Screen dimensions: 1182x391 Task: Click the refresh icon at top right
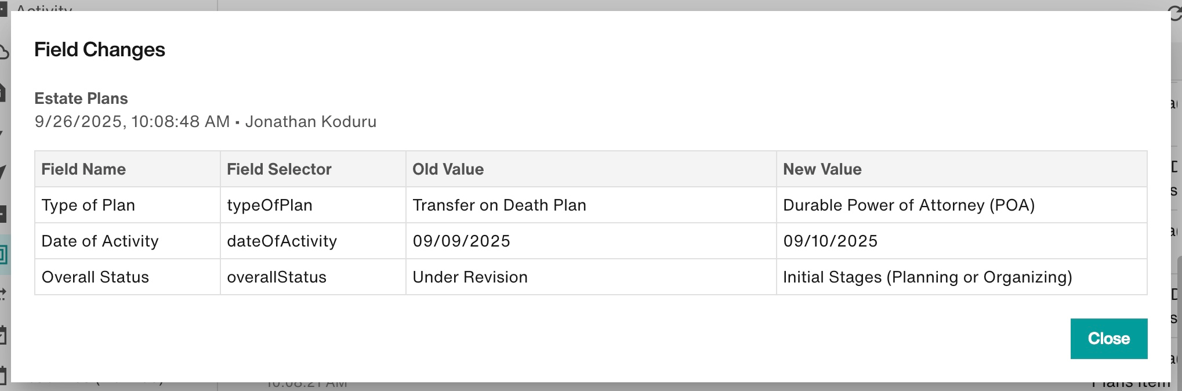coord(1176,14)
